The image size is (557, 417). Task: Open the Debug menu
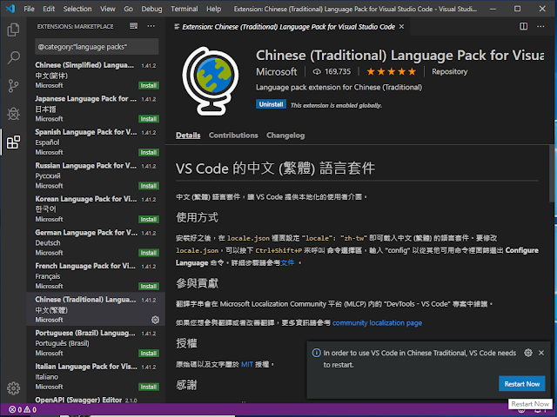pos(151,9)
